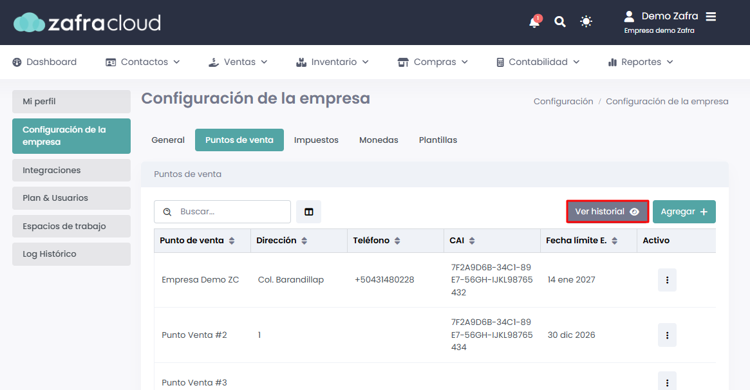Select the Puntos de venta tab

pos(239,140)
